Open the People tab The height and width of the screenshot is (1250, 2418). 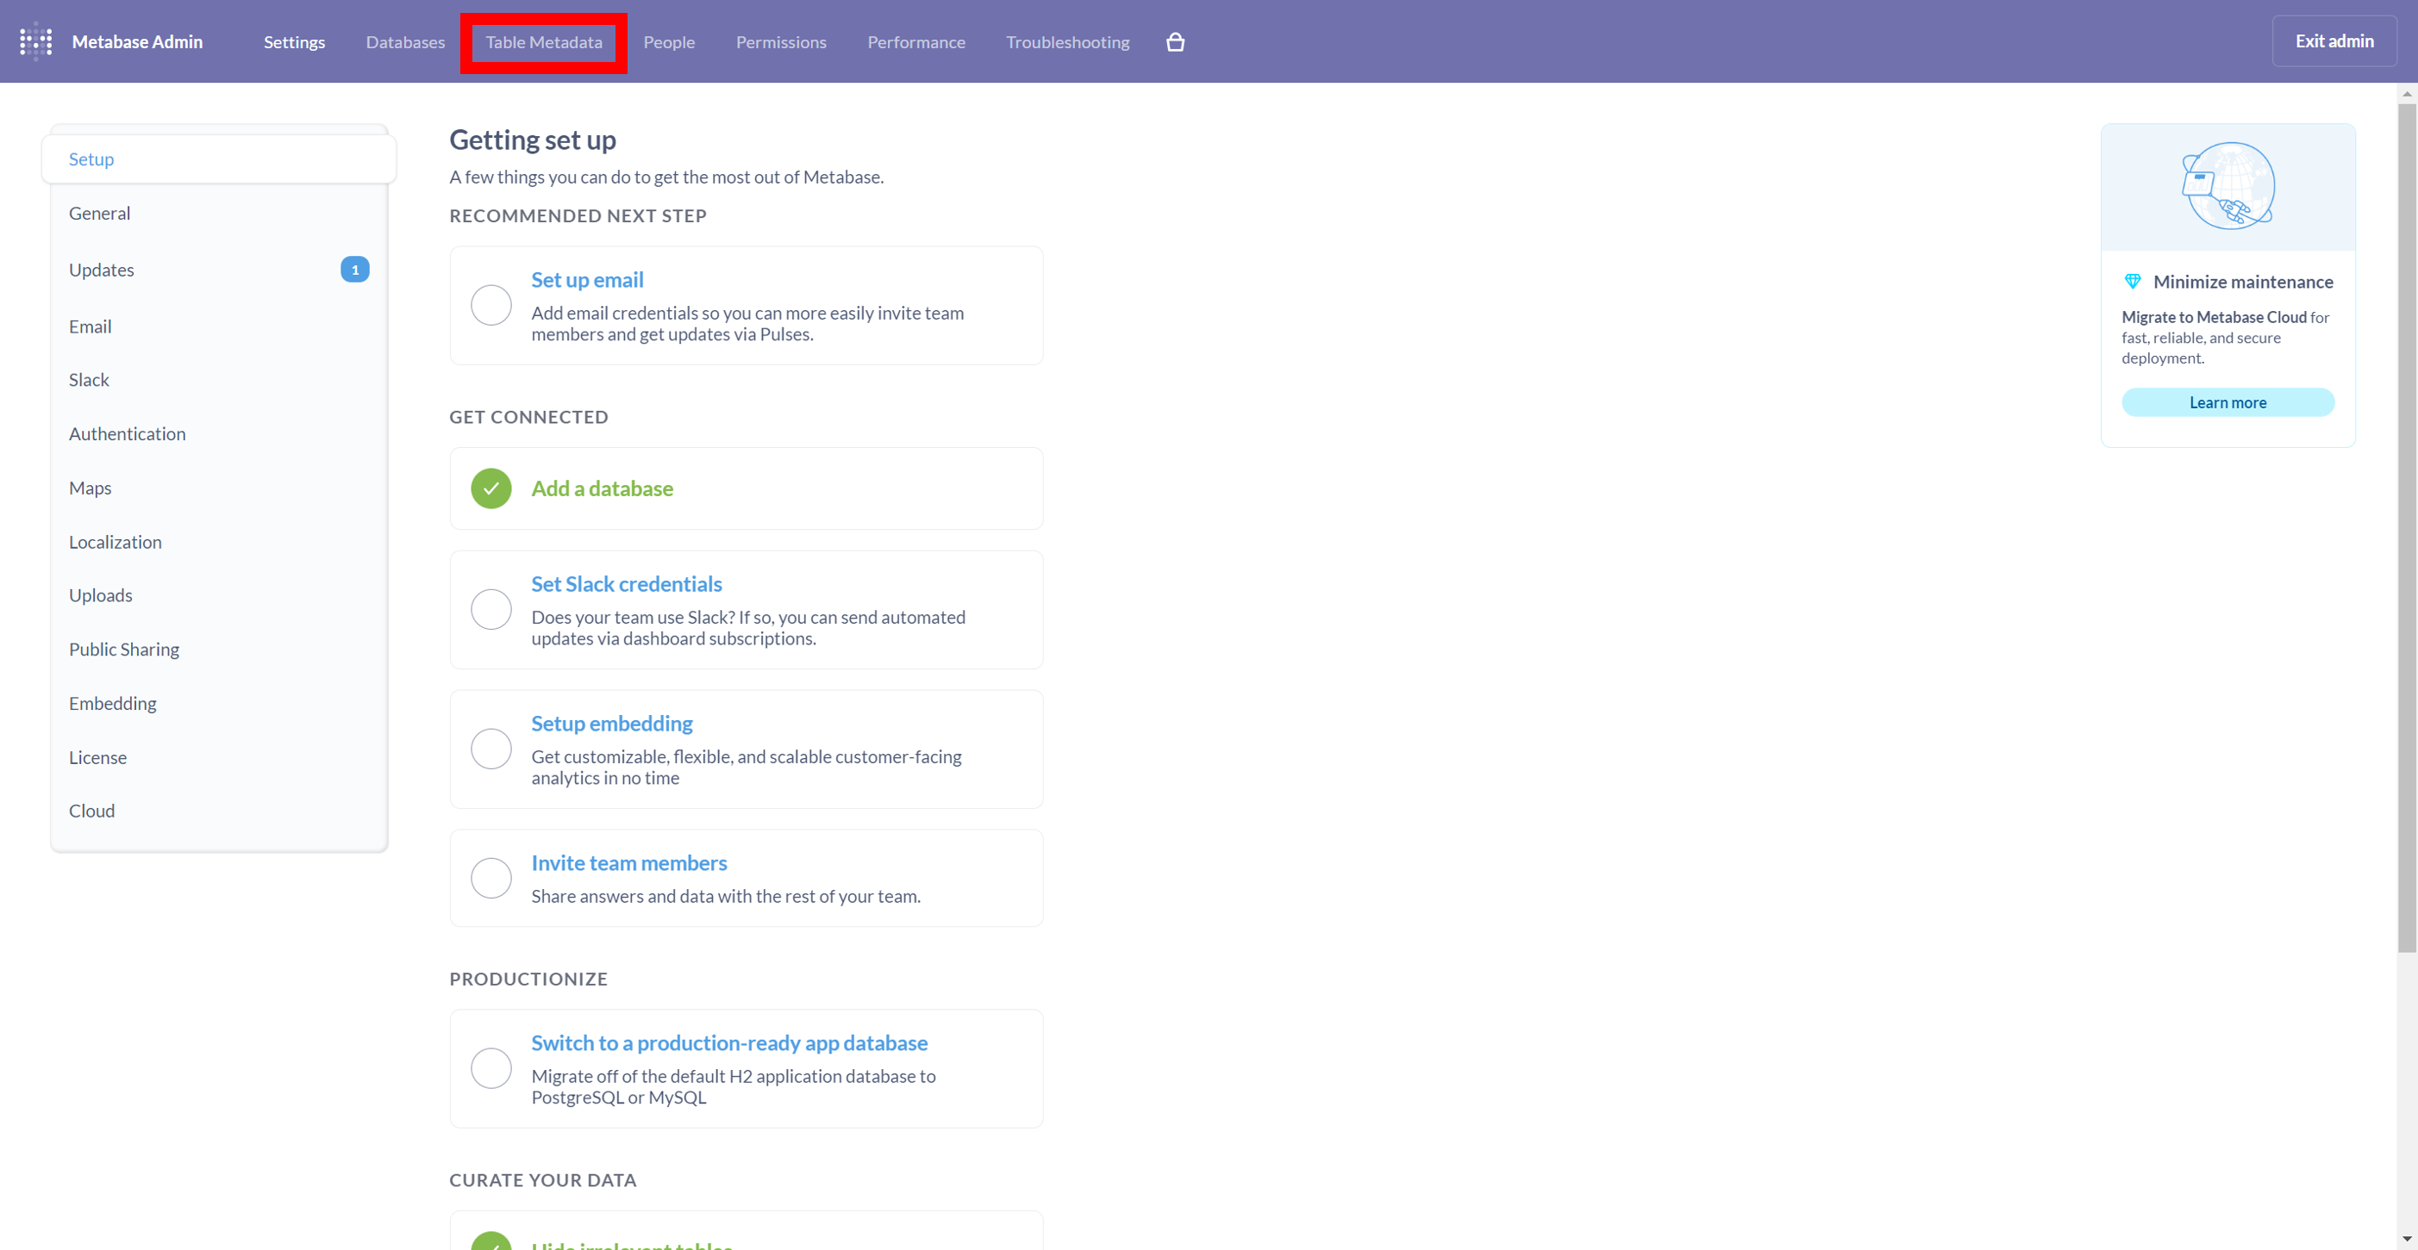[x=669, y=42]
